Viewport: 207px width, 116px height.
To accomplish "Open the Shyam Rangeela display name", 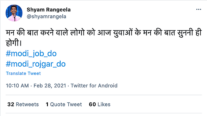I will click(x=48, y=10).
